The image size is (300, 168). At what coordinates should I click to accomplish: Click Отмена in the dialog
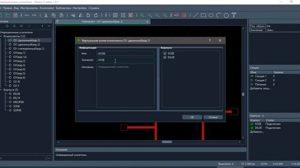213,117
